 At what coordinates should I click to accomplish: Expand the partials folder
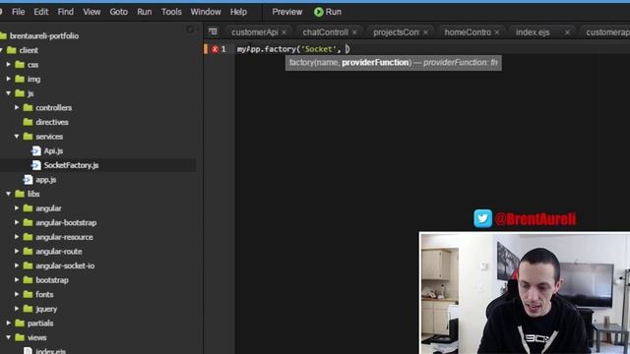[9, 324]
